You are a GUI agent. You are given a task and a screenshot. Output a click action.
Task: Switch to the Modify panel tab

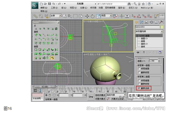point(141,22)
